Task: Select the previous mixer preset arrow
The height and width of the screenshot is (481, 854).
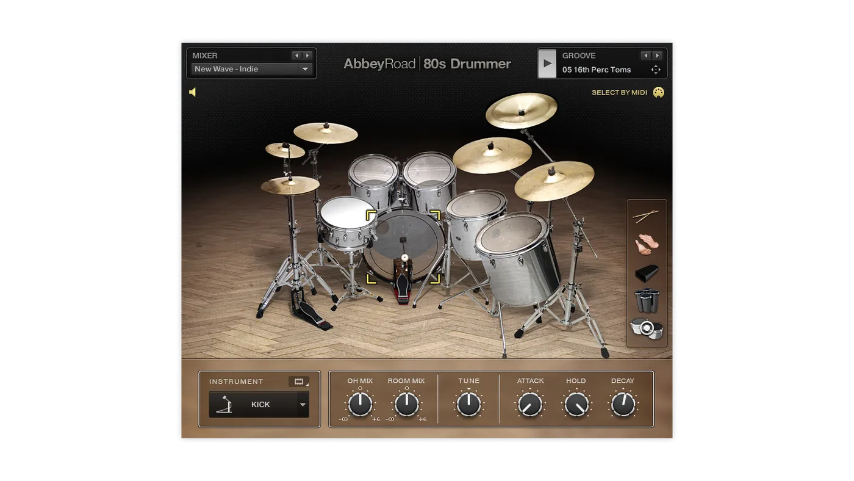Action: (x=297, y=56)
